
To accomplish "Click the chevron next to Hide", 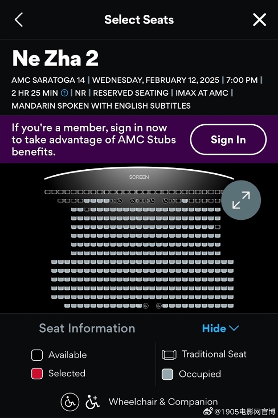I will coord(234,328).
